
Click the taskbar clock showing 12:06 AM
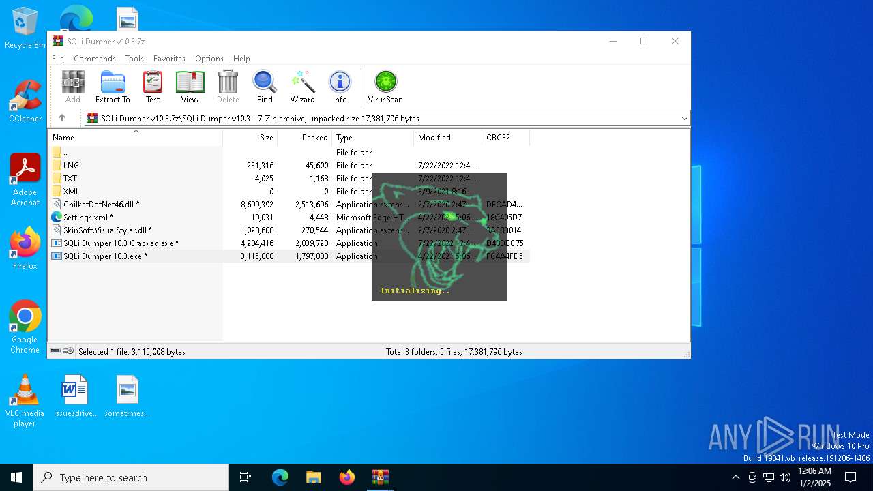[x=814, y=477]
